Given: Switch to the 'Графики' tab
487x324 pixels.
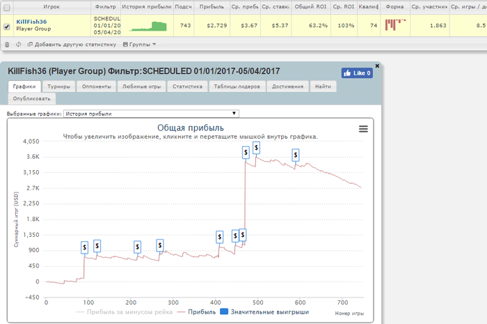Looking at the screenshot, I should (x=24, y=86).
